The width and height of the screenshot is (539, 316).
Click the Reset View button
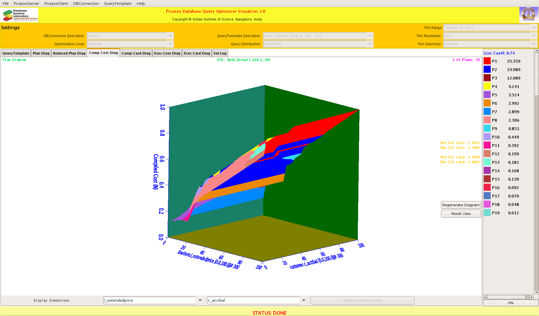click(x=461, y=213)
